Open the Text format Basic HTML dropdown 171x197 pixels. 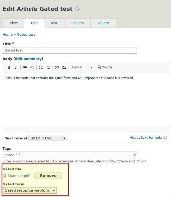coord(48,138)
